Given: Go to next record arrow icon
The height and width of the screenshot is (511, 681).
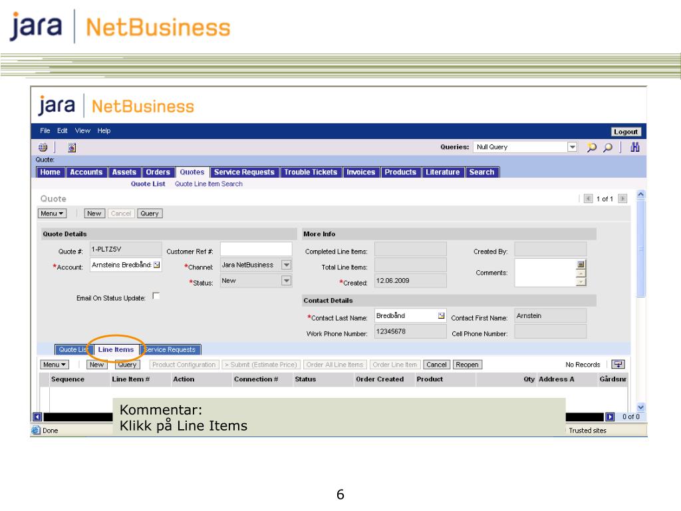Looking at the screenshot, I should [622, 198].
